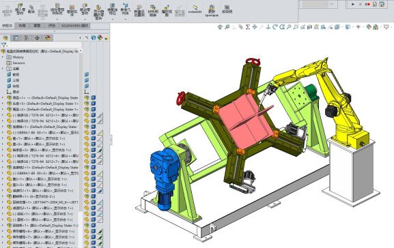
Task: Open the DisplayManager color ball tab
Action: [48, 38]
